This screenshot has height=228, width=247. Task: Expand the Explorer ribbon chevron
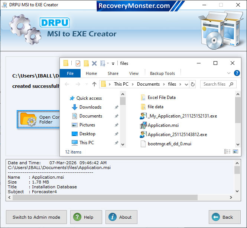(229, 73)
